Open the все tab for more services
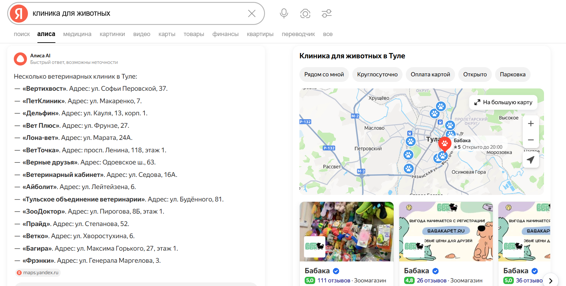 [x=328, y=34]
